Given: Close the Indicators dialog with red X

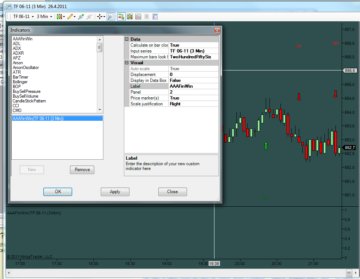Looking at the screenshot, I should (217, 30).
